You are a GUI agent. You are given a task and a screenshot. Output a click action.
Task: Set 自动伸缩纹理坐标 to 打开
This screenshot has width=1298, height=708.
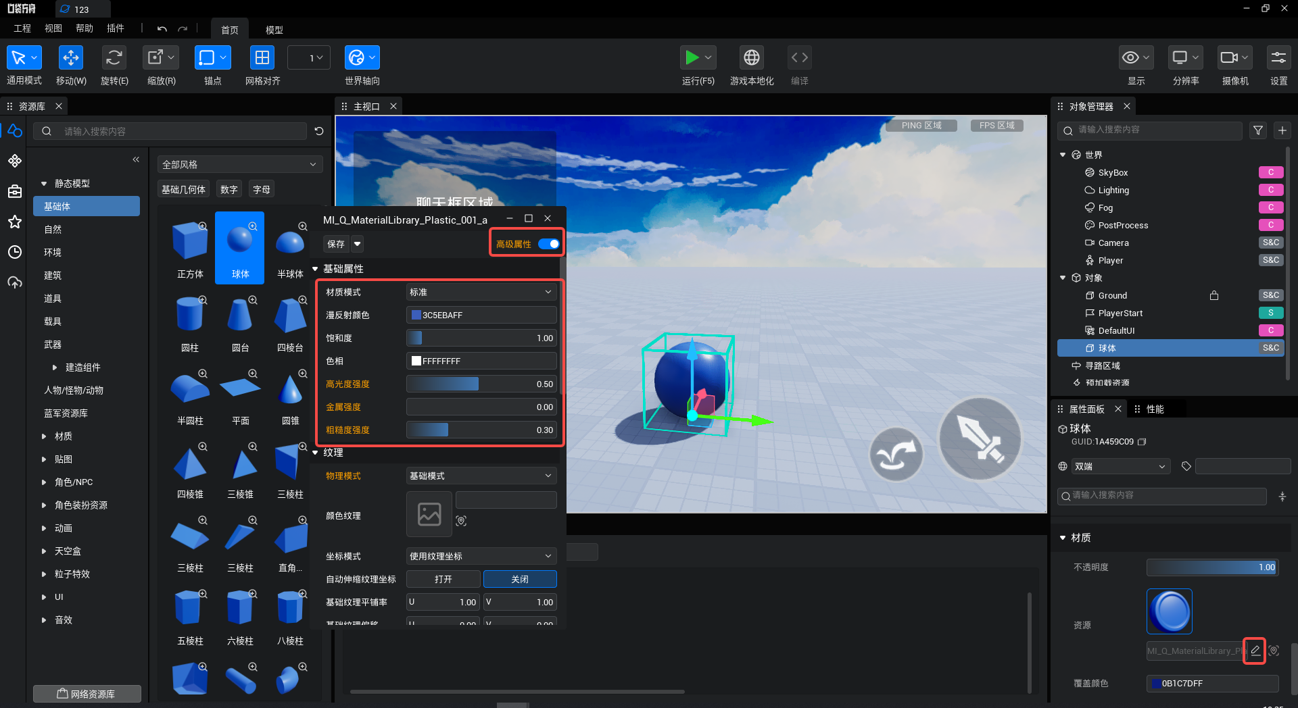pyautogui.click(x=443, y=579)
